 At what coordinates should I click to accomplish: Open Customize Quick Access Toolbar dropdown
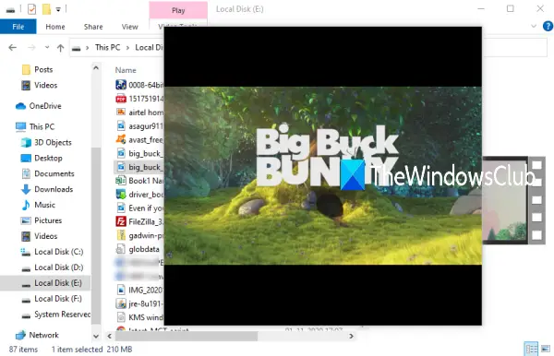pyautogui.click(x=58, y=9)
